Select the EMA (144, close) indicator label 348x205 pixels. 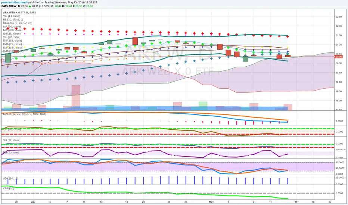coord(13,48)
